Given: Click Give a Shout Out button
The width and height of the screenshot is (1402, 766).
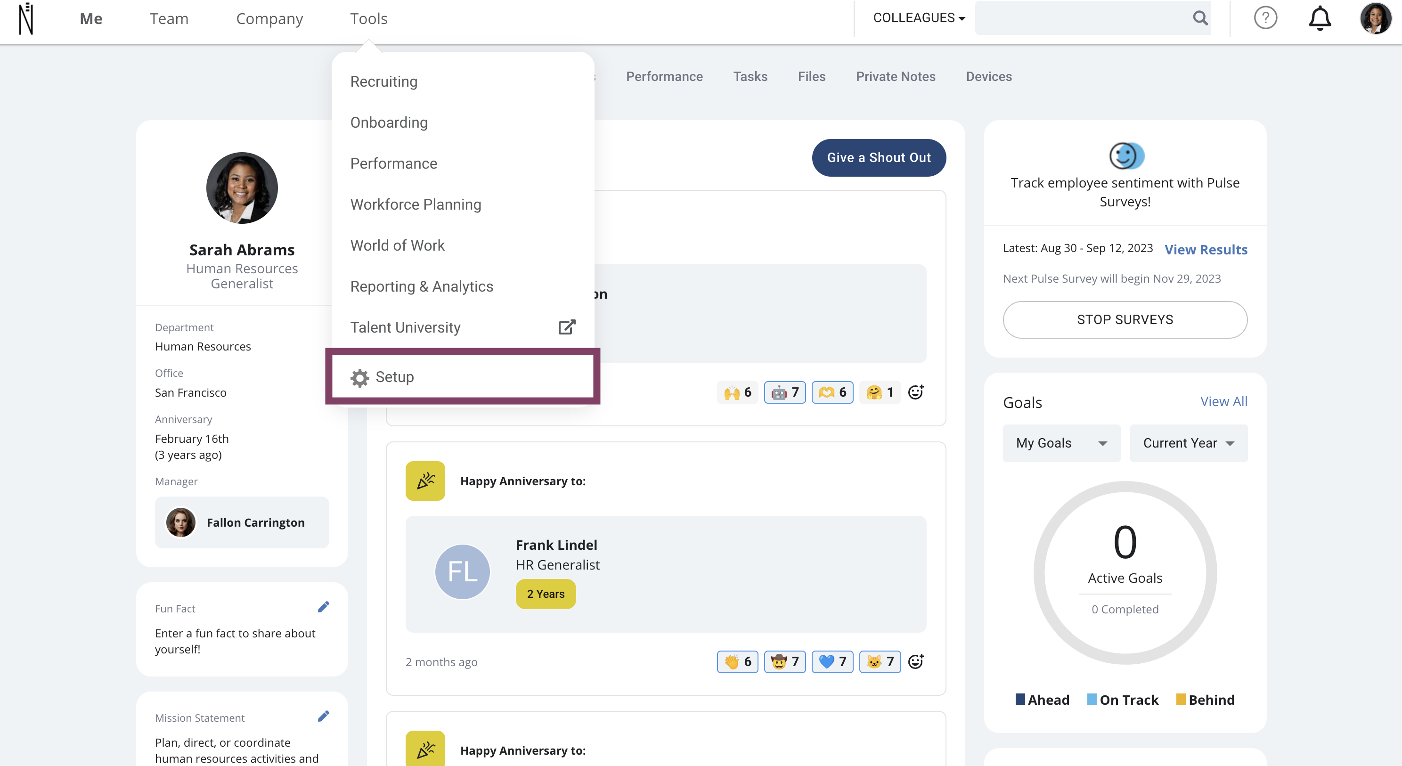Looking at the screenshot, I should click(879, 157).
